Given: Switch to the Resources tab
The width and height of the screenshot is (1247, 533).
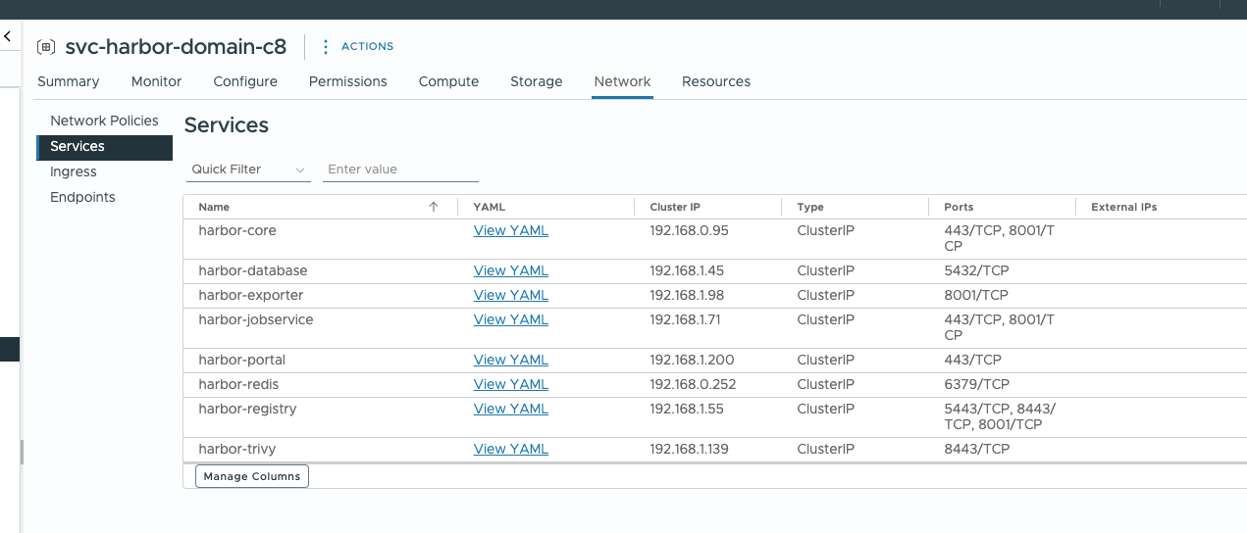Looking at the screenshot, I should tap(716, 81).
